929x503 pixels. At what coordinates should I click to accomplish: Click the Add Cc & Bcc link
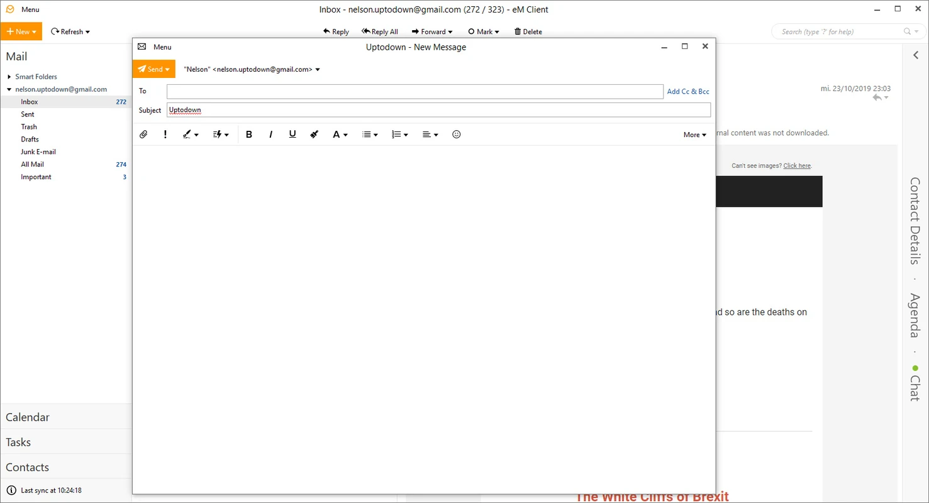tap(687, 92)
